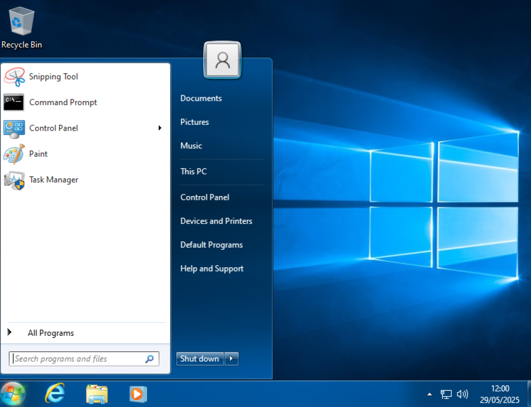Click inside the search programs field
Screen dimensions: 531x407
[80, 359]
